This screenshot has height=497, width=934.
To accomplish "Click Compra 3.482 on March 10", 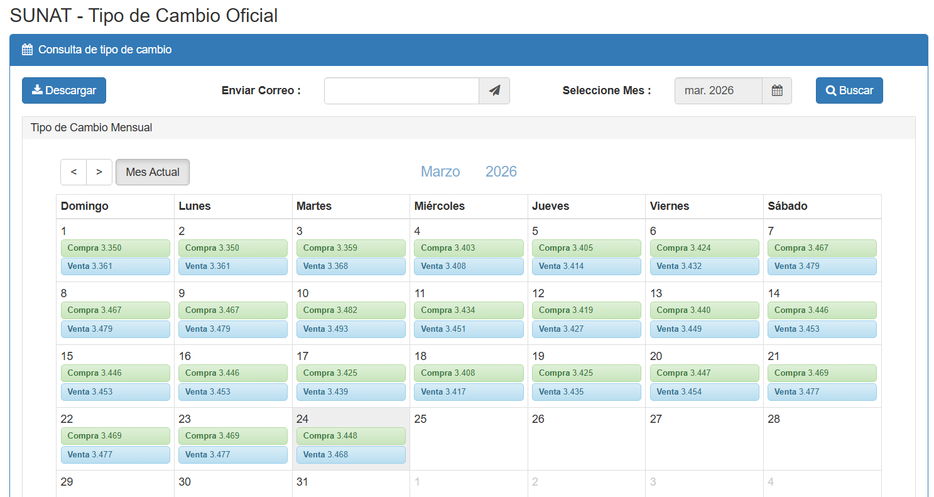I will 350,310.
